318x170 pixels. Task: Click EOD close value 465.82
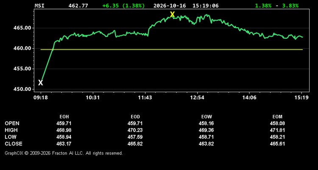135,144
